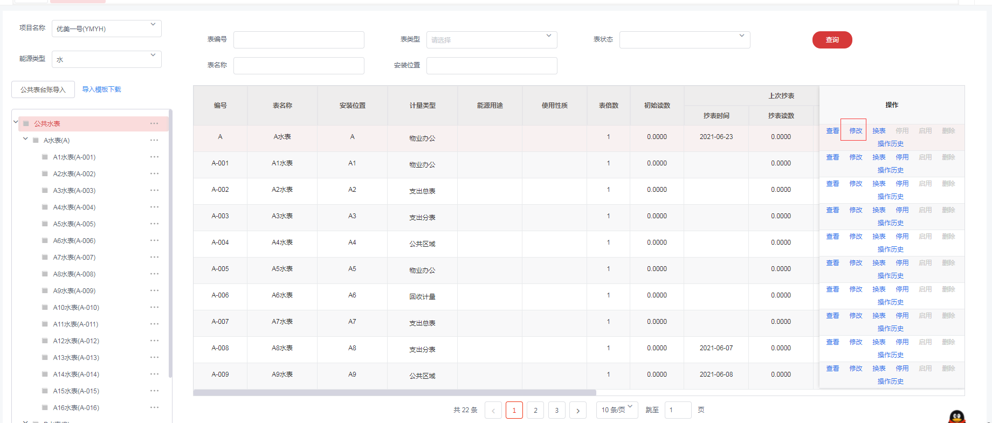Go to next page with right arrow

tap(578, 411)
